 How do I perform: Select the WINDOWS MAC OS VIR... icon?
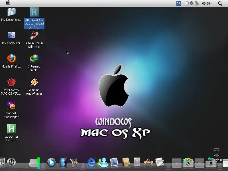(x=11, y=82)
